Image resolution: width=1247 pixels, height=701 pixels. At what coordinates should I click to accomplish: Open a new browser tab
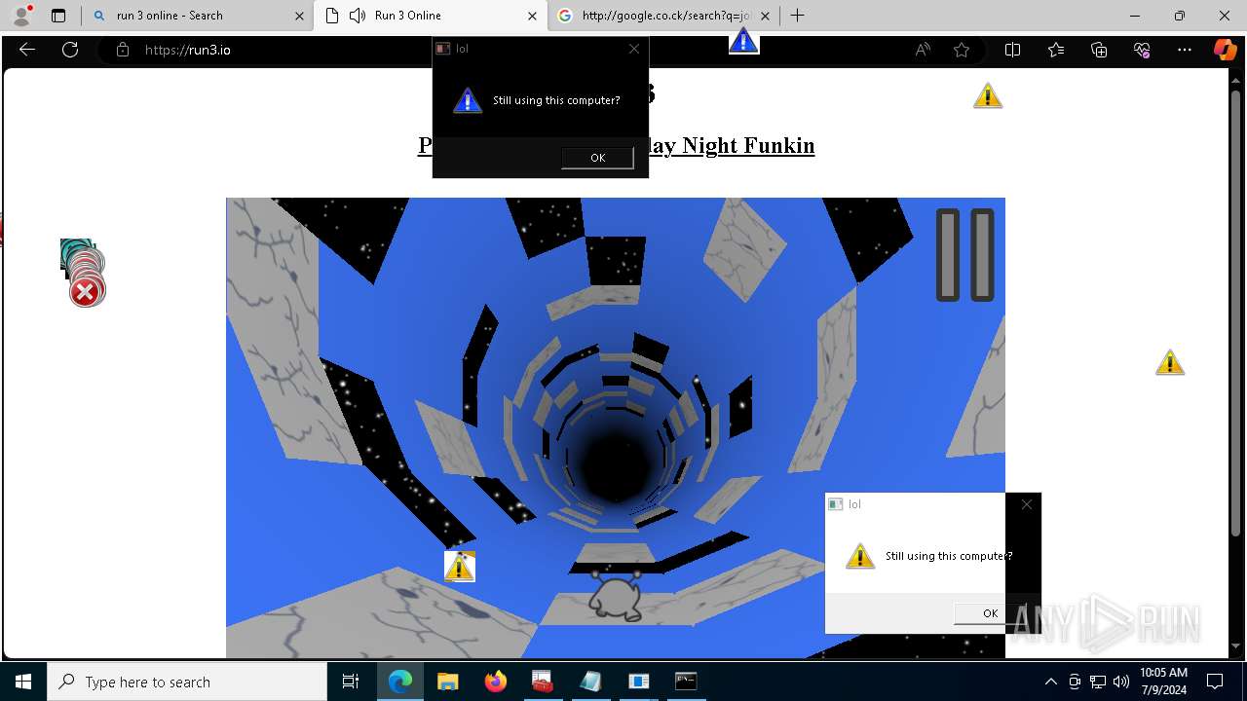point(797,16)
